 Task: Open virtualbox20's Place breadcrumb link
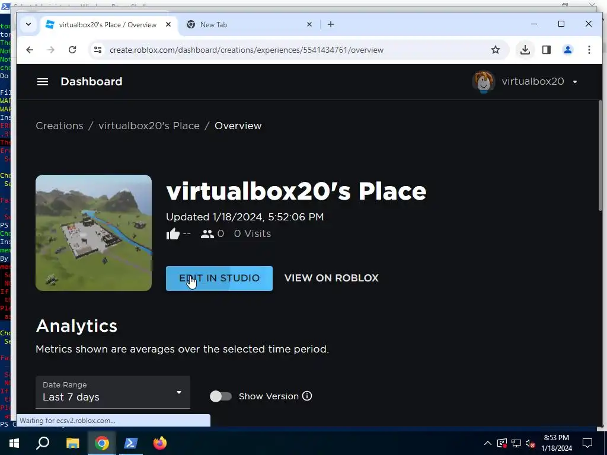(x=149, y=126)
